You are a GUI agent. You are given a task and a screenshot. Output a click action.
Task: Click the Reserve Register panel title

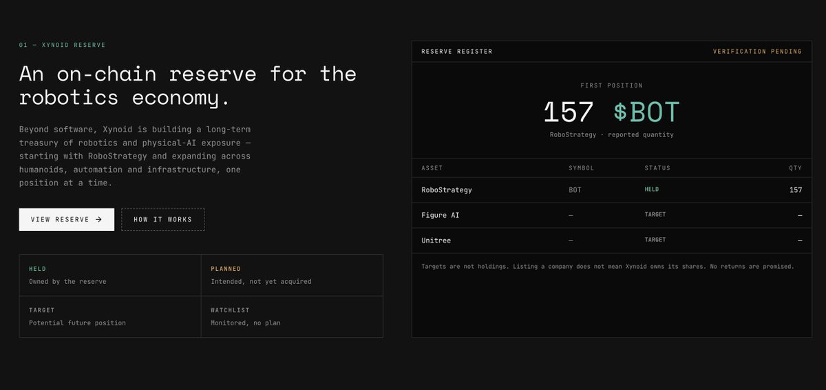click(457, 52)
